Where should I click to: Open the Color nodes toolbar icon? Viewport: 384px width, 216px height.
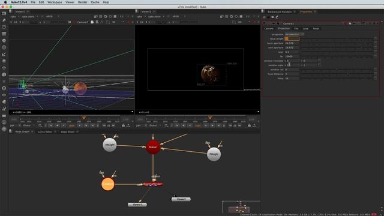[x=4, y=41]
